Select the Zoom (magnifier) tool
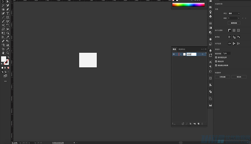This screenshot has width=251, height=144. (x=8, y=53)
